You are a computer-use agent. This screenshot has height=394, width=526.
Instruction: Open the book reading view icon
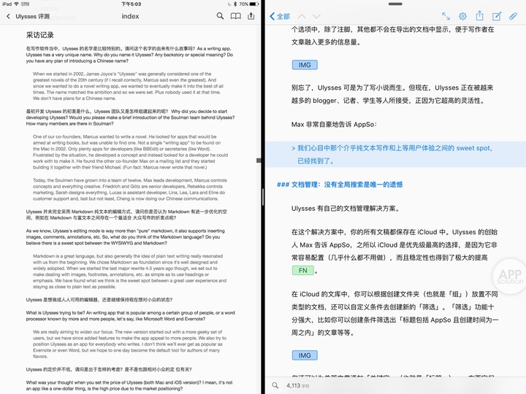pyautogui.click(x=235, y=15)
